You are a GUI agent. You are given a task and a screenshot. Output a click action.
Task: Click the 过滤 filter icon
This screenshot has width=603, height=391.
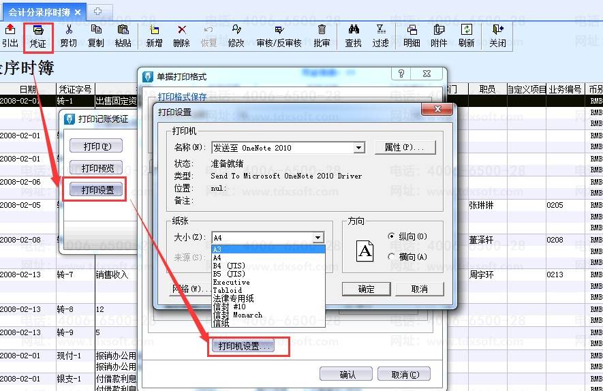point(381,30)
